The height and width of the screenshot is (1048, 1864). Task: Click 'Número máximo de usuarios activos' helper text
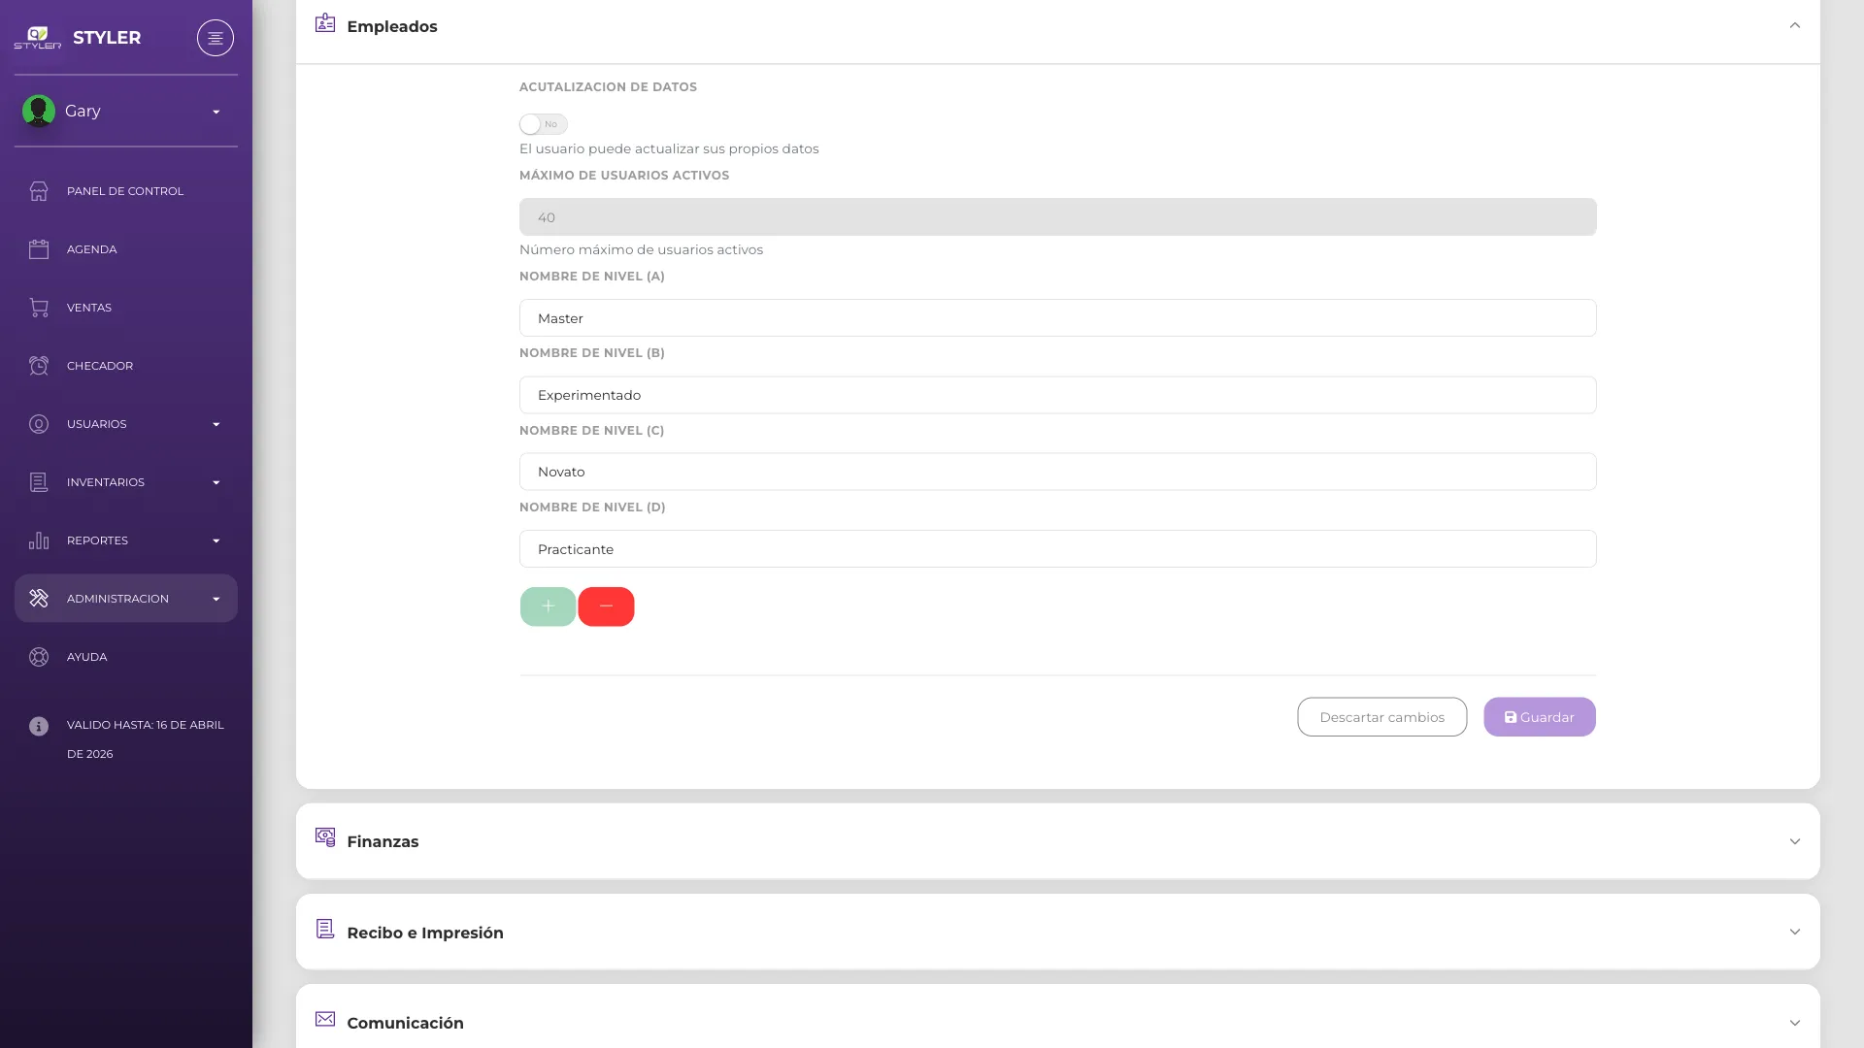click(641, 249)
